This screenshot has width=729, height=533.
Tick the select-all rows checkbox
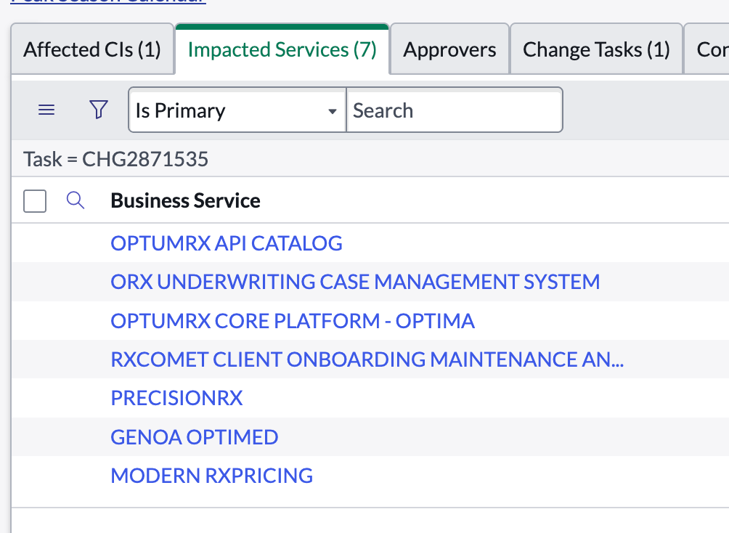[x=35, y=201]
